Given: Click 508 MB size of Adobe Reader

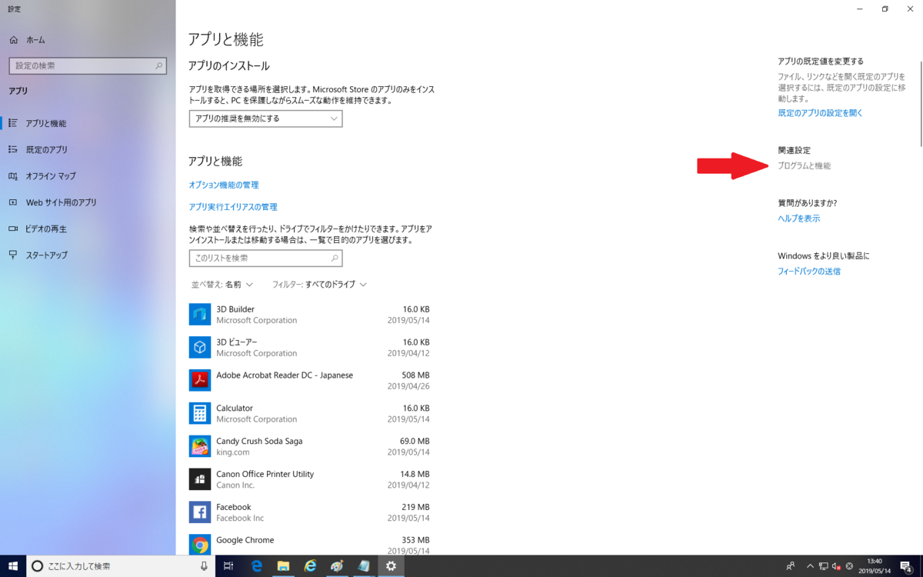Looking at the screenshot, I should [x=416, y=375].
